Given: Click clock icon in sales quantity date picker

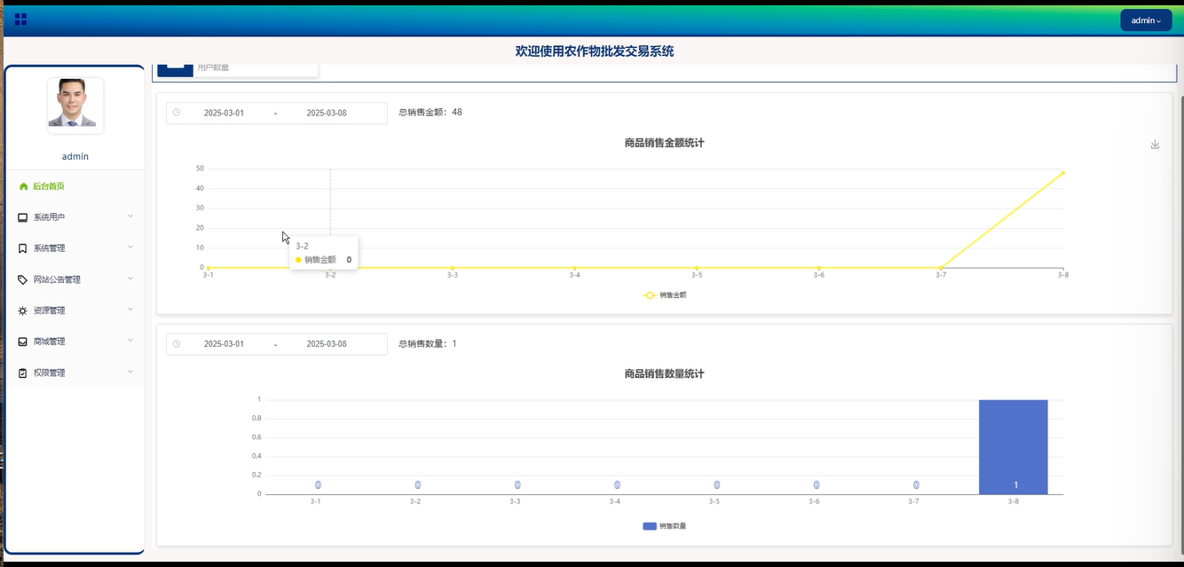Looking at the screenshot, I should point(177,343).
